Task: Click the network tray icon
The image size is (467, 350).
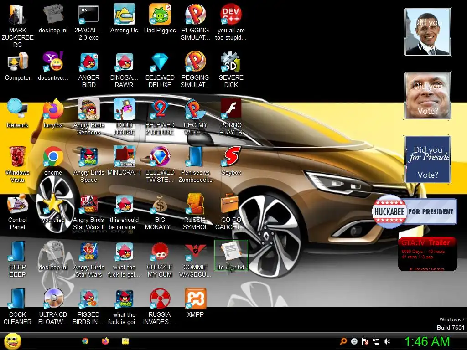Action: pos(376,341)
